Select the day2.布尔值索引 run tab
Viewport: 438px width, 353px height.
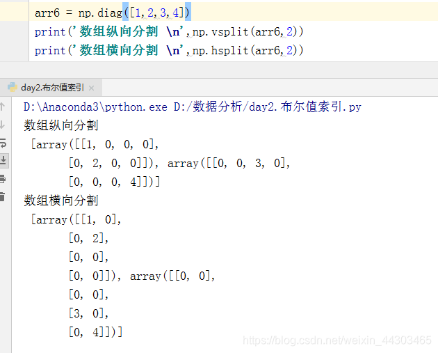click(52, 88)
